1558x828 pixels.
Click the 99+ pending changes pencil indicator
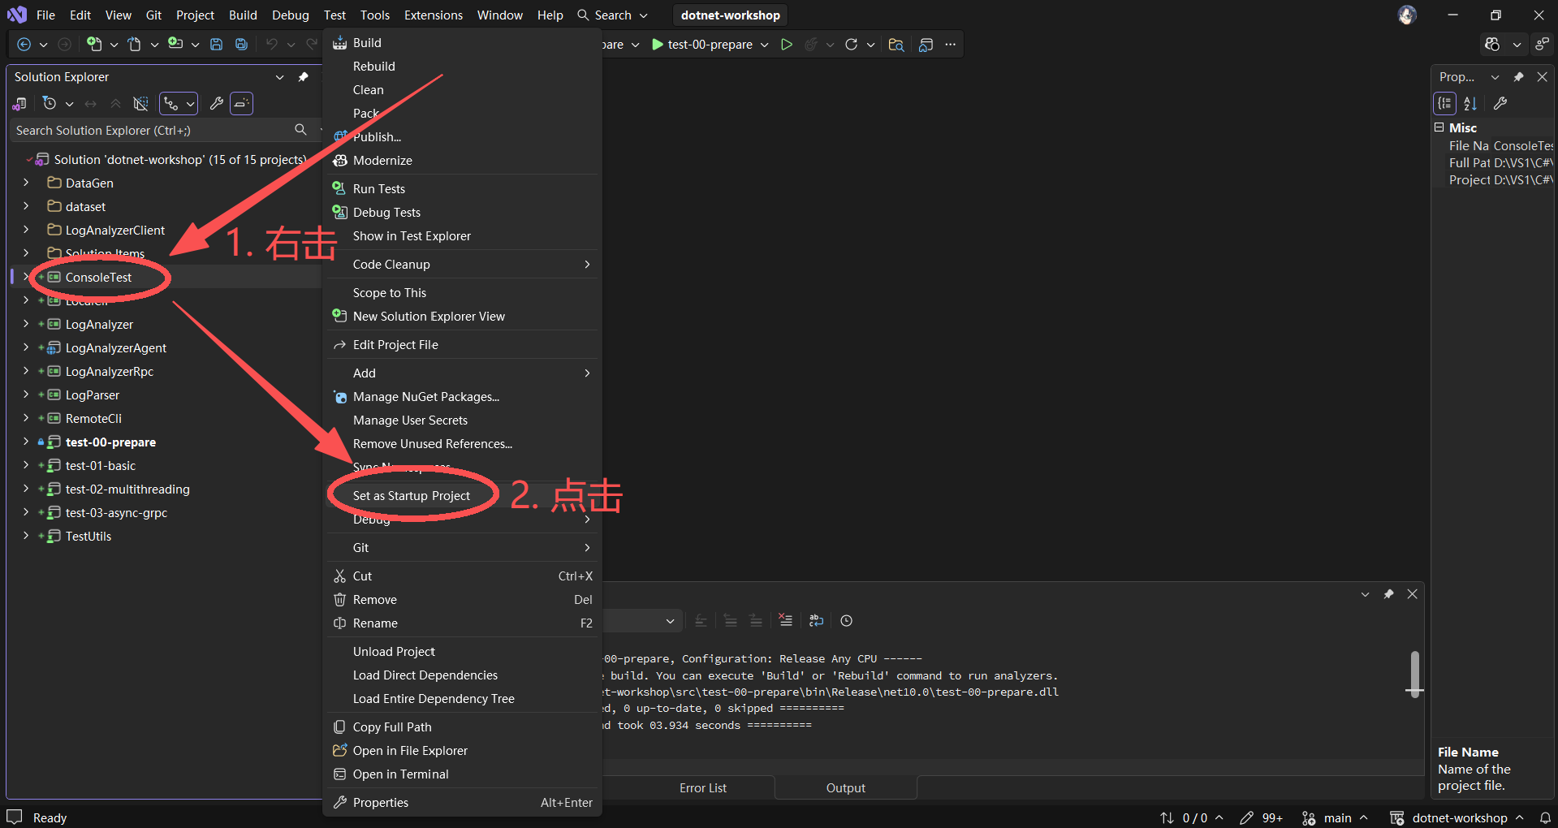(x=1261, y=817)
